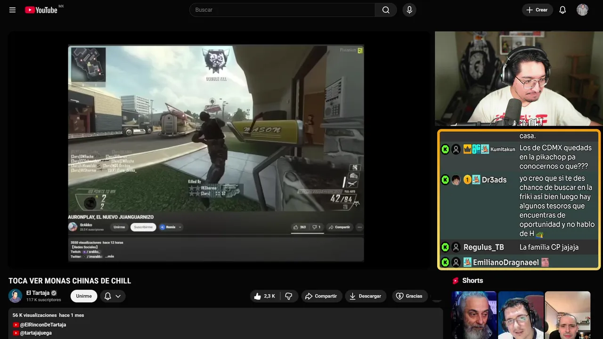Click 'AURONPLAY, EL NUEVO JUANGUARNIZO' title
Screen dimensions: 603x339
click(x=111, y=217)
